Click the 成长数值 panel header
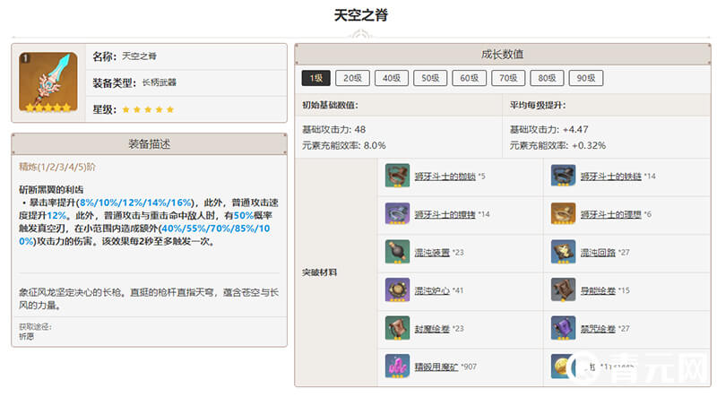Image resolution: width=717 pixels, height=397 pixels. pyautogui.click(x=502, y=55)
